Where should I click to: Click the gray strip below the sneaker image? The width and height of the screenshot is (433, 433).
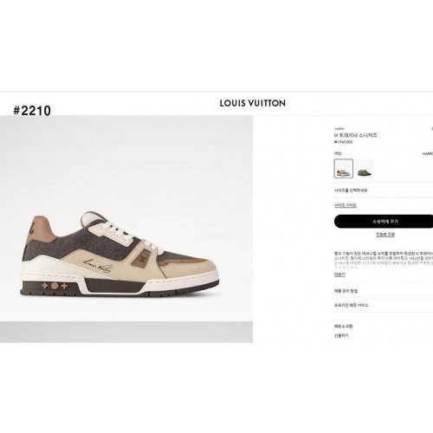[x=126, y=332]
